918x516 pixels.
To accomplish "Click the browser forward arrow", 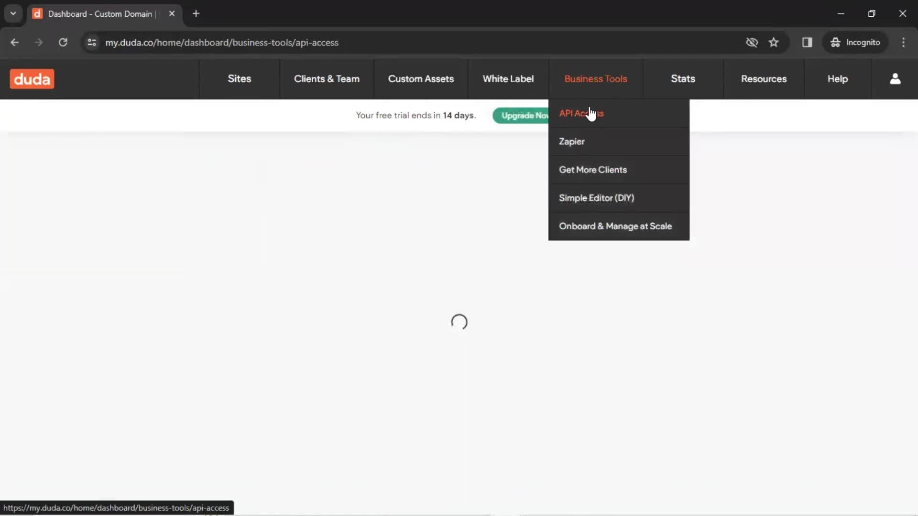I will 39,43.
